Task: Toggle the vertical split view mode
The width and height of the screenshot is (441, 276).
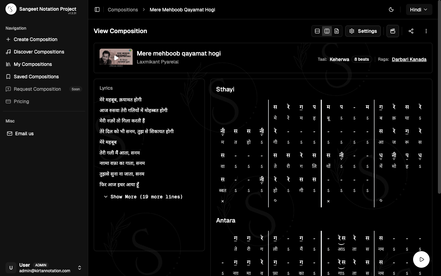Action: (327, 31)
